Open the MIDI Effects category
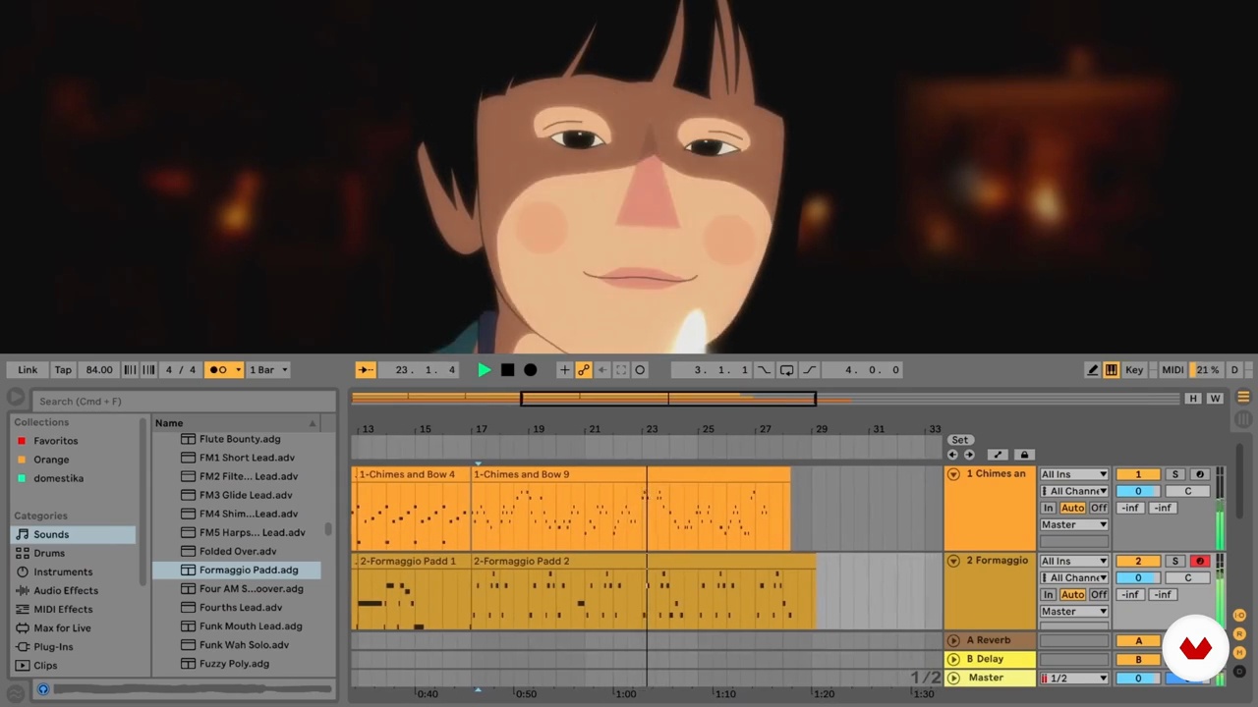The height and width of the screenshot is (707, 1258). tap(73, 609)
